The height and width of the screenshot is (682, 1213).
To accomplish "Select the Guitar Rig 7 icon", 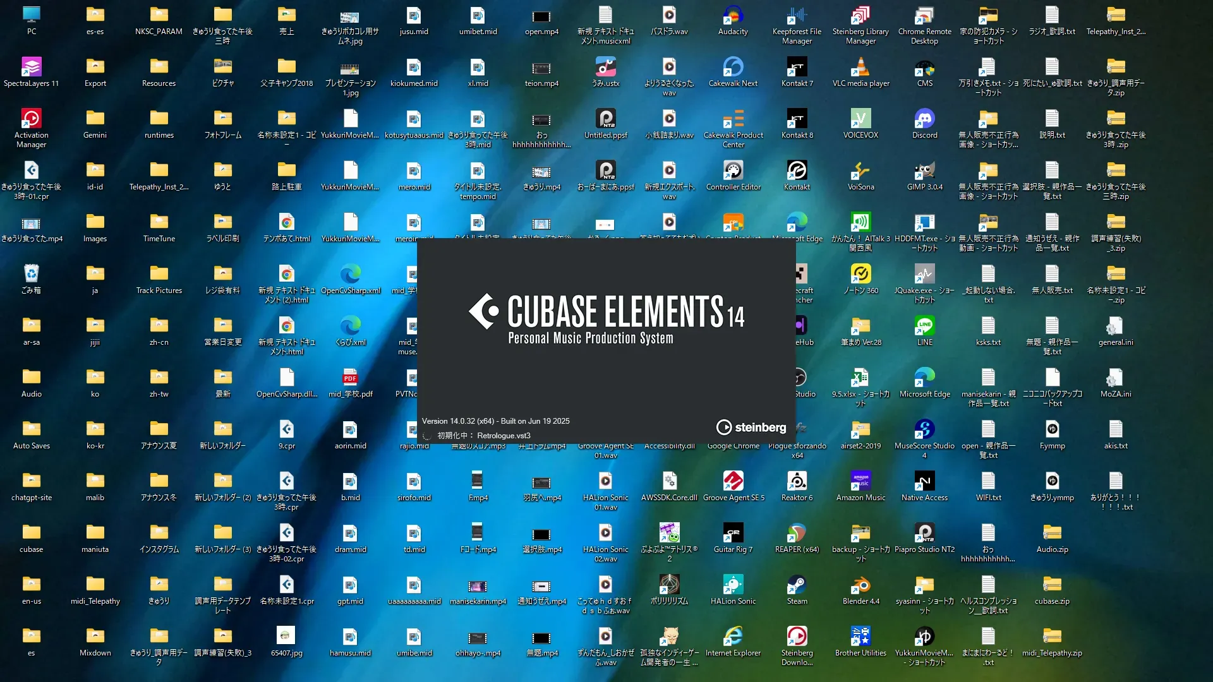I will point(733,534).
